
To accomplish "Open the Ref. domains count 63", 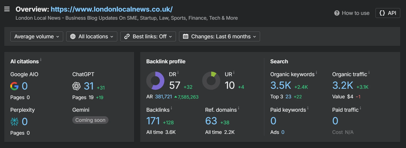I will pos(211,121).
